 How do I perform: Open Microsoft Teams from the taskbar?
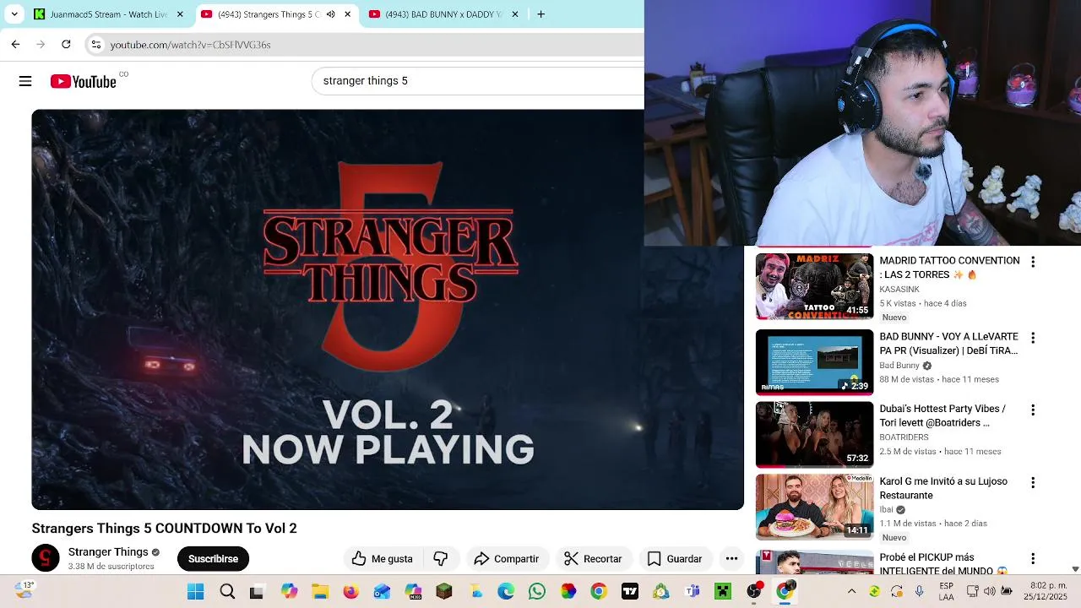pos(692,591)
